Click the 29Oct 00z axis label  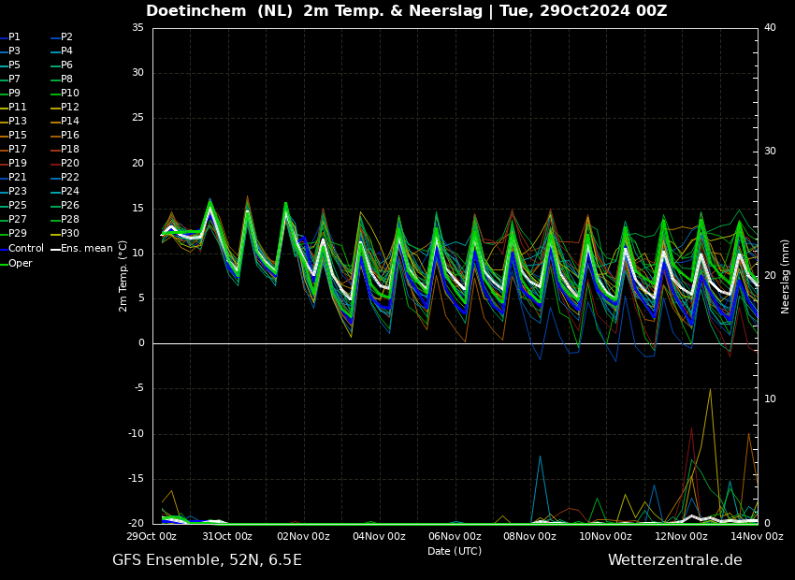[152, 536]
